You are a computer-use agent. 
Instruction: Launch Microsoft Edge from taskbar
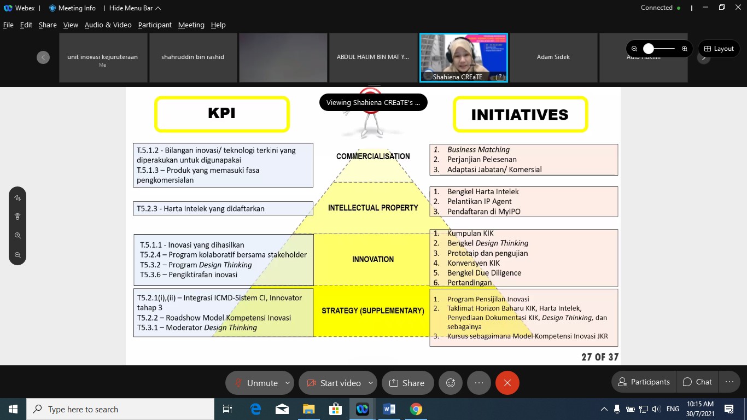pos(255,409)
